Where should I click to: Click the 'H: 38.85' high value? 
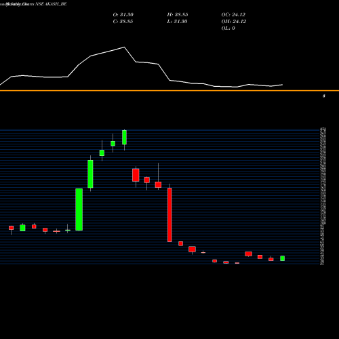click(178, 15)
